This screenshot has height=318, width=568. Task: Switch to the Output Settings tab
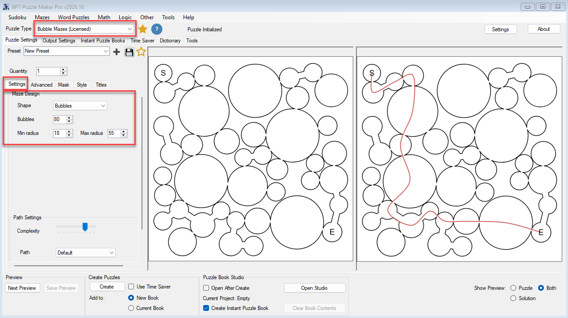[59, 41]
